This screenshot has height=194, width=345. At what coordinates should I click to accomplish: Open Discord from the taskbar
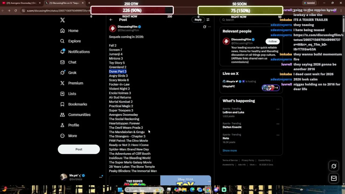click(216, 190)
